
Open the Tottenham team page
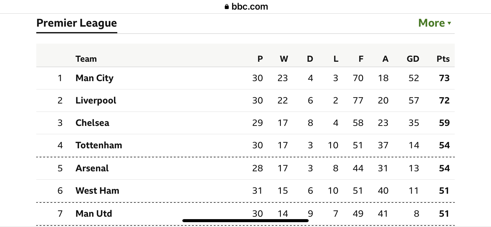pos(99,145)
